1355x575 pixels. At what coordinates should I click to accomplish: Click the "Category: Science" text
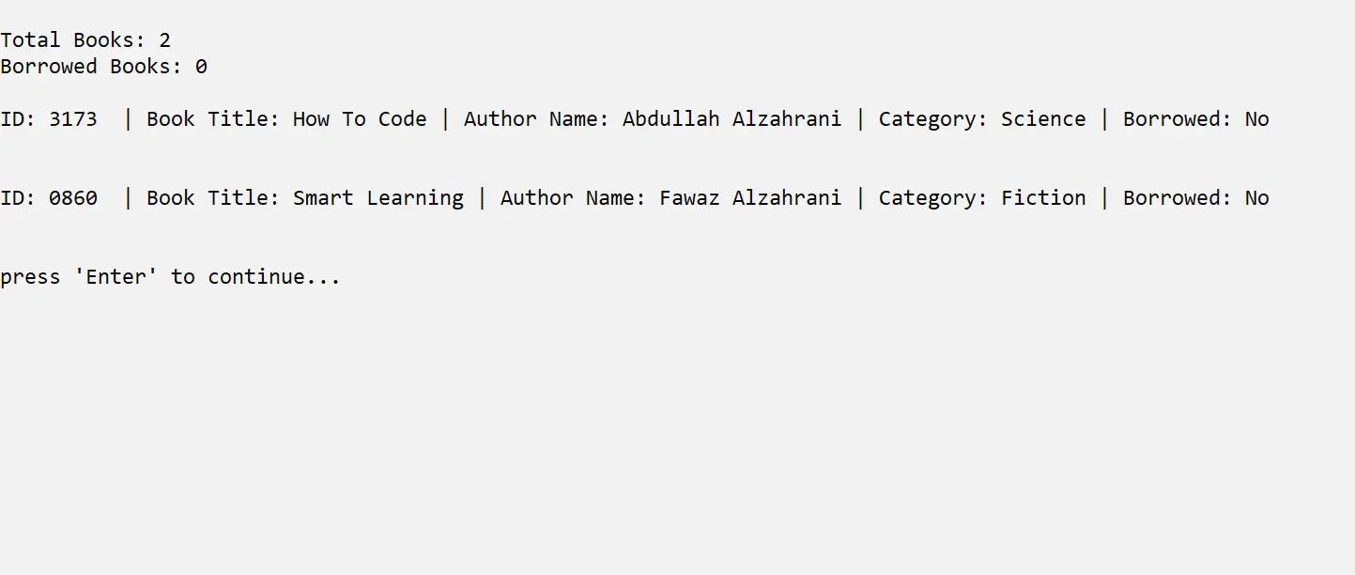pos(981,119)
